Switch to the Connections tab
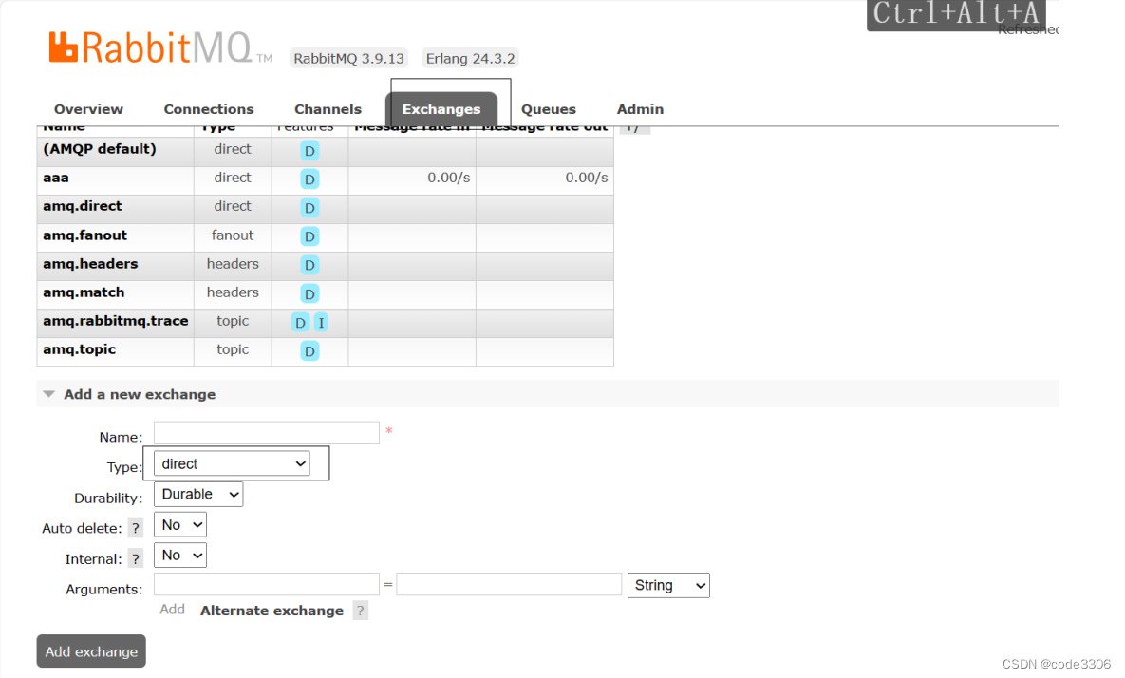The image size is (1125, 678). point(209,109)
